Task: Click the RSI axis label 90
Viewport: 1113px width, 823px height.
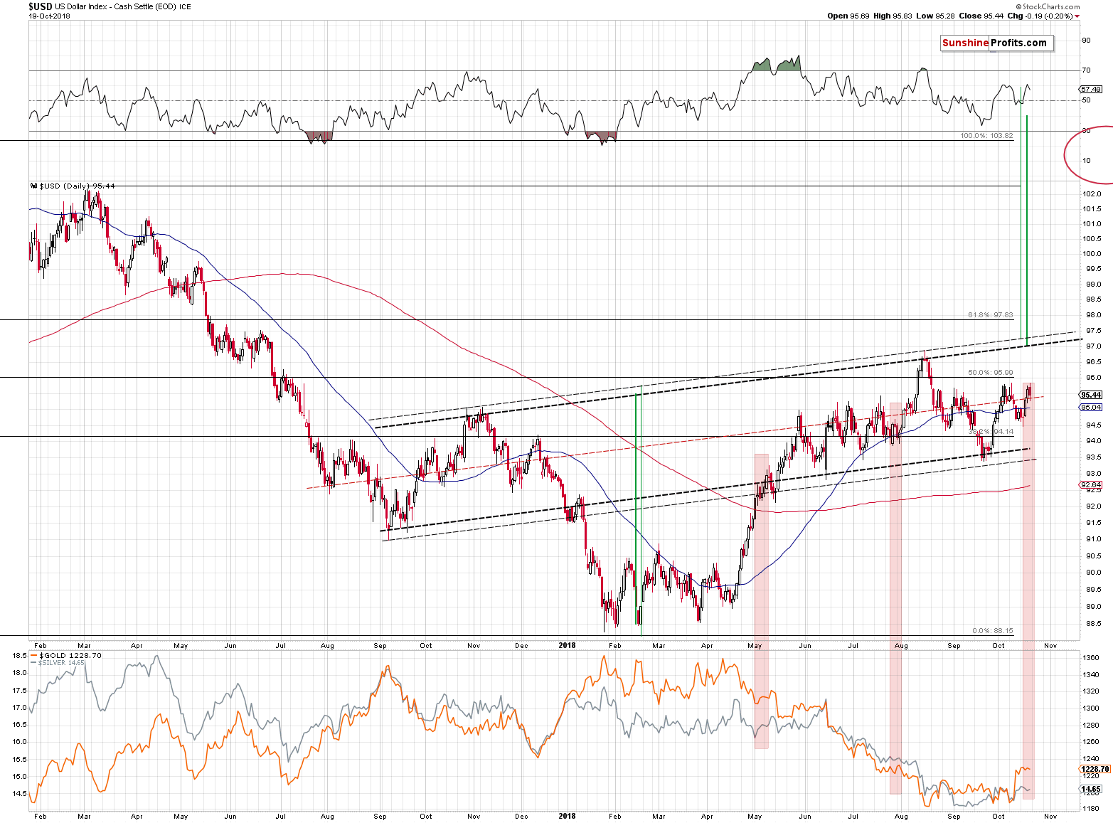Action: point(1086,41)
